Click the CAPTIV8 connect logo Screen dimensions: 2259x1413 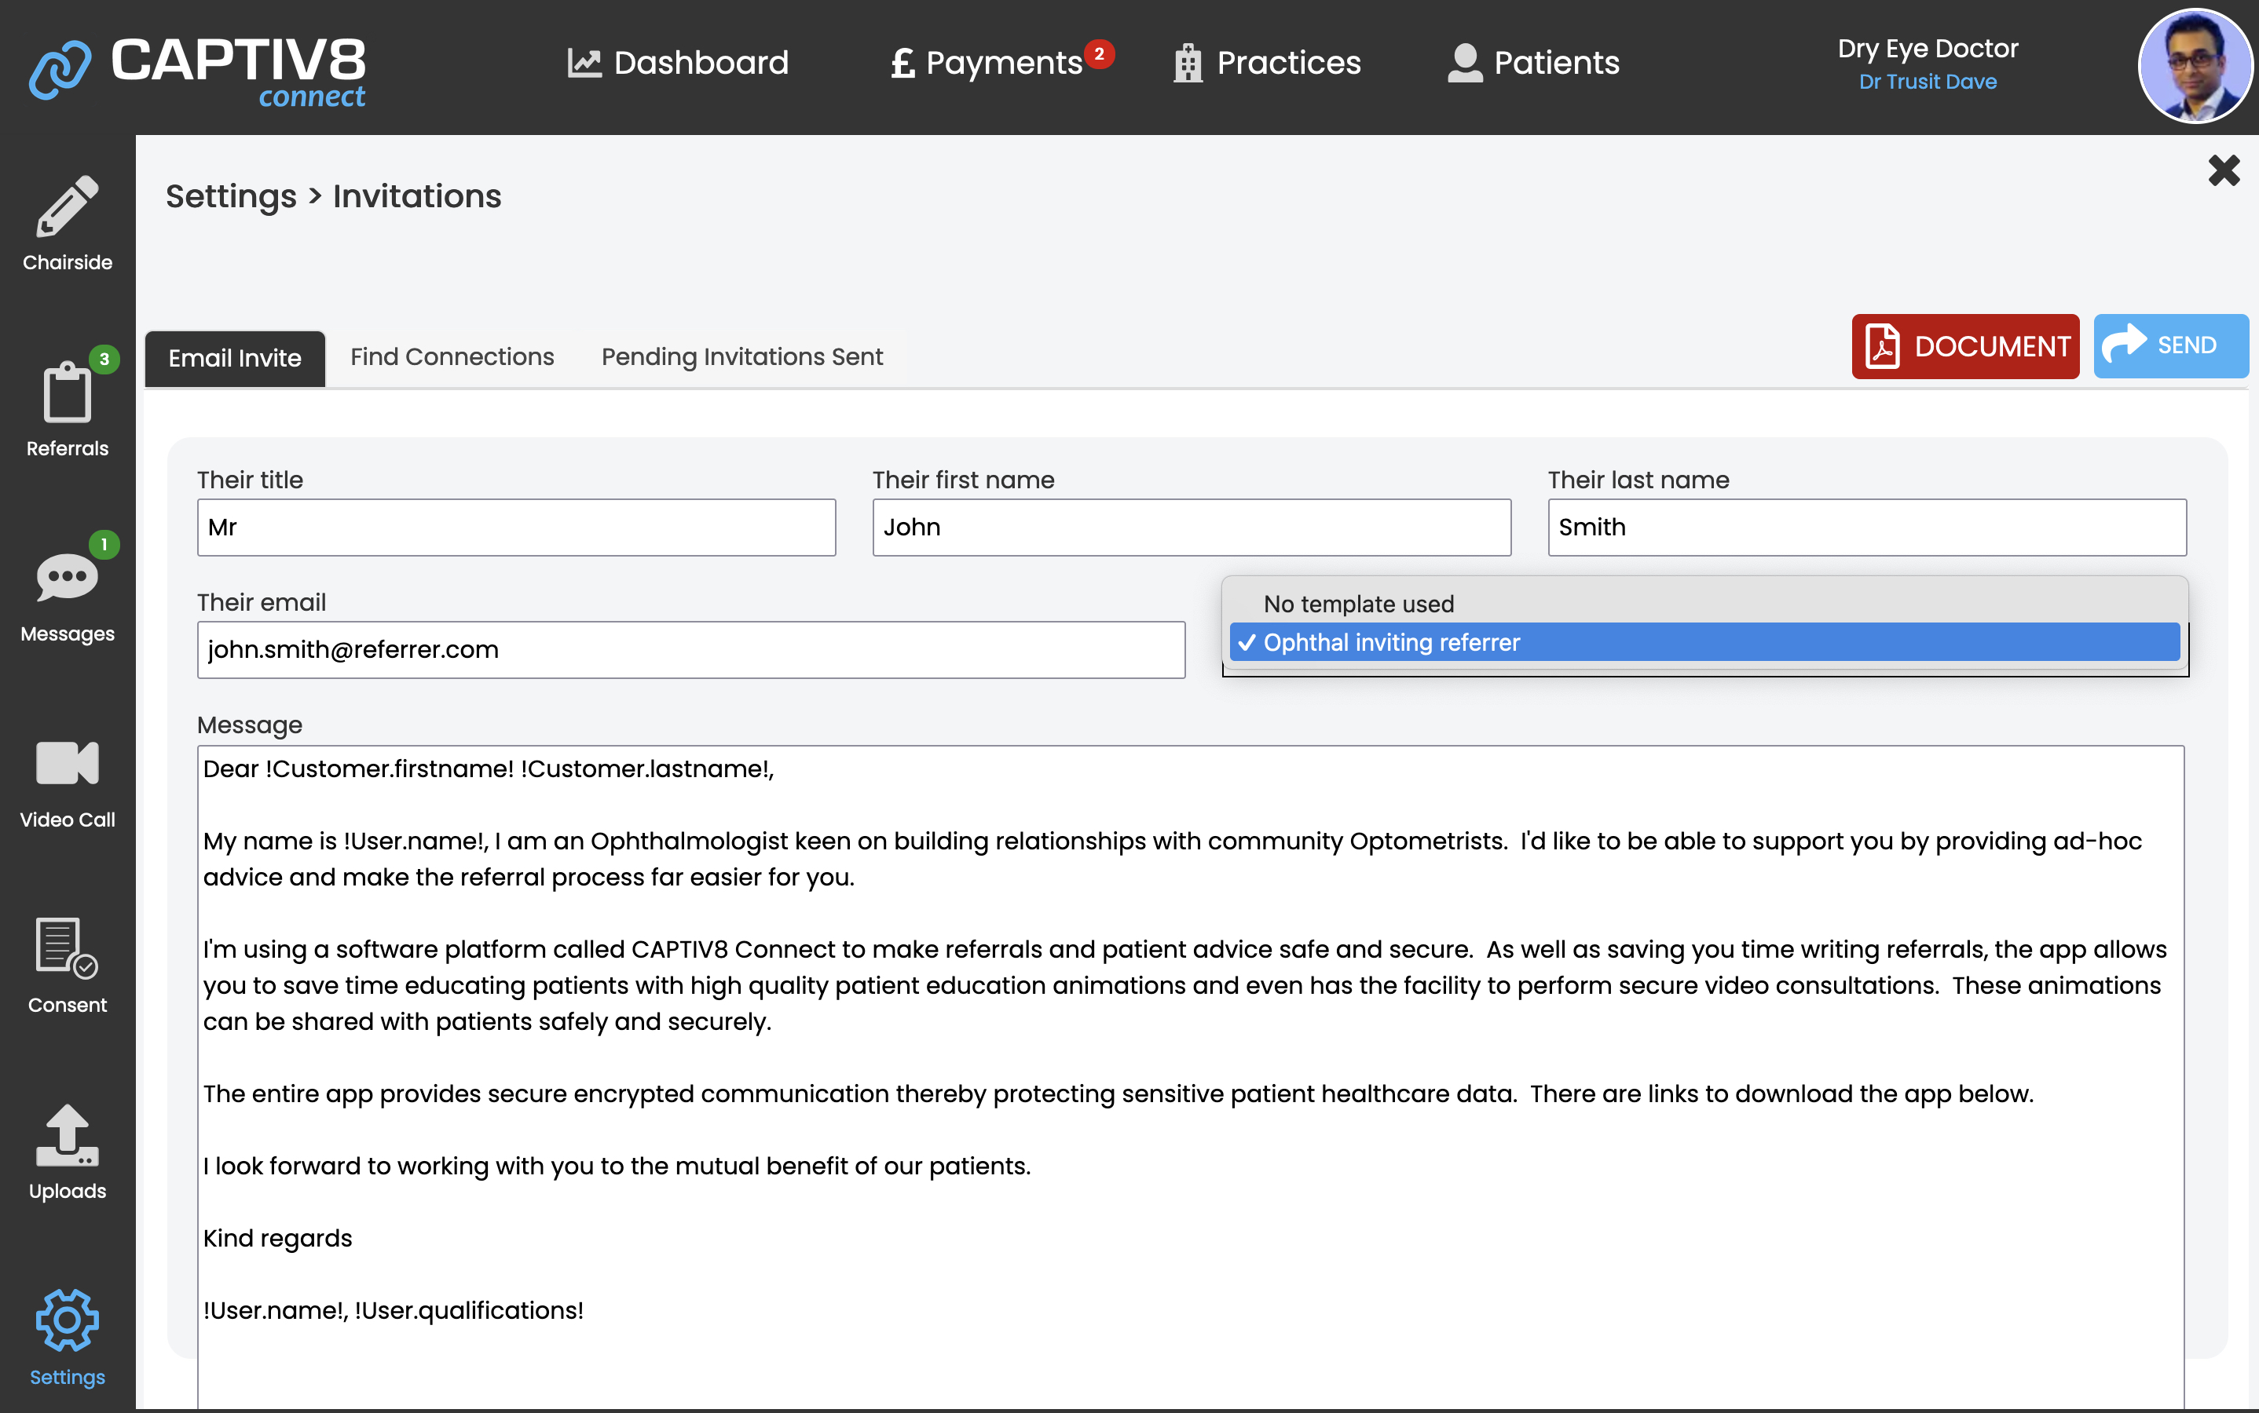click(198, 69)
